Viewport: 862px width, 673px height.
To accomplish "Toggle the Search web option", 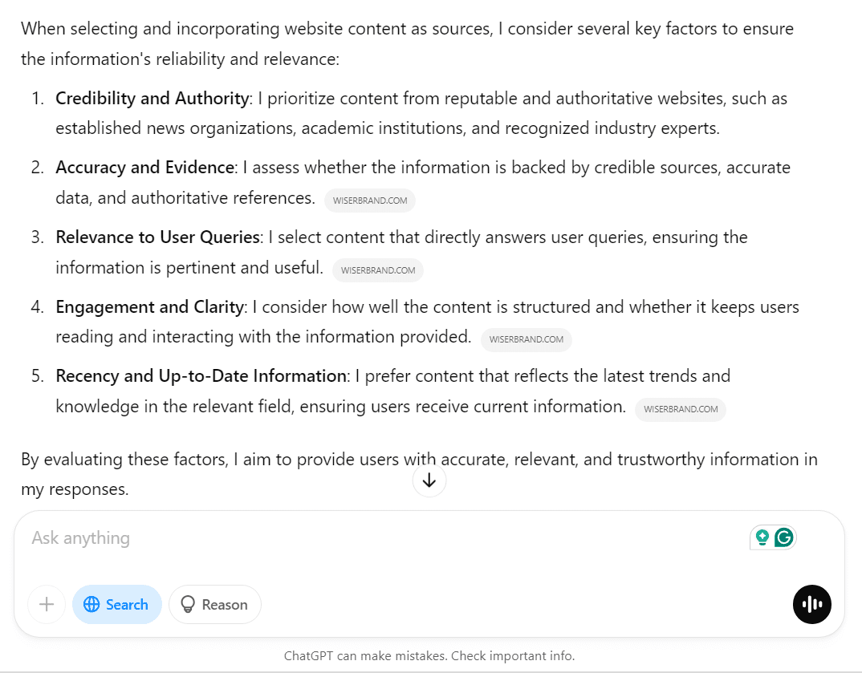I will point(117,605).
